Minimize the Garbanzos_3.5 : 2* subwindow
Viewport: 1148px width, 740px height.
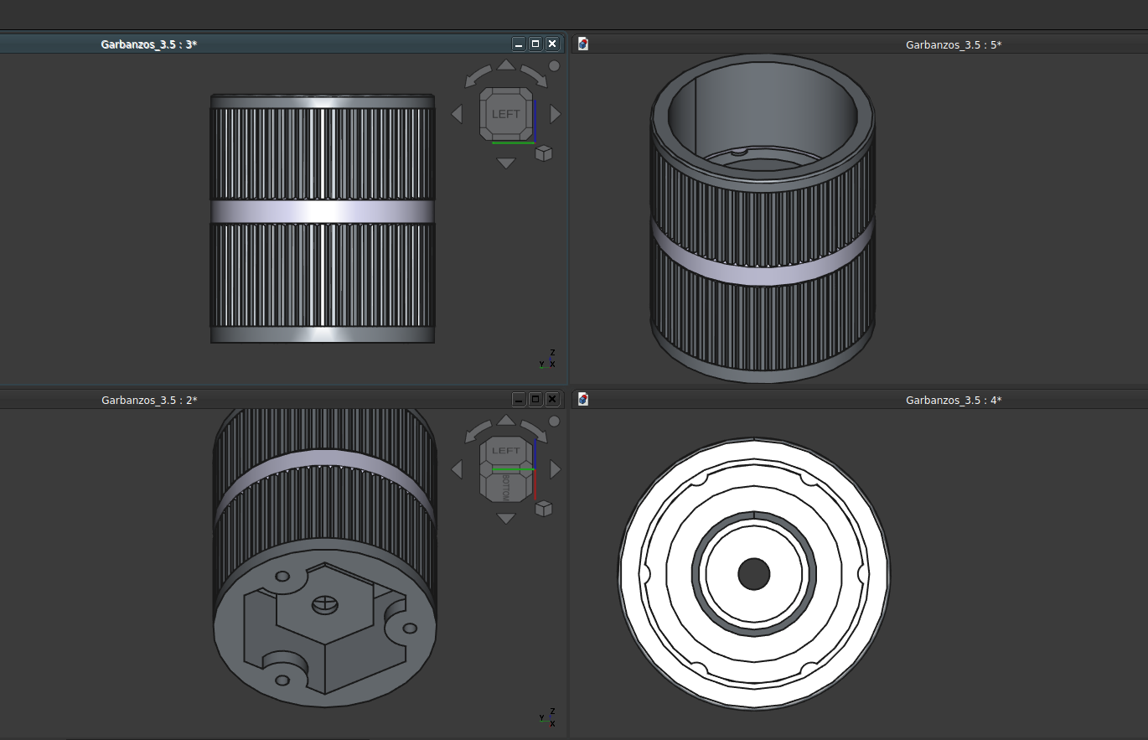tap(519, 399)
